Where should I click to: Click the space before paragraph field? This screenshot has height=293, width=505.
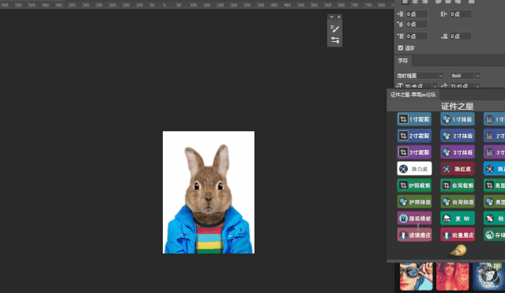pyautogui.click(x=416, y=36)
